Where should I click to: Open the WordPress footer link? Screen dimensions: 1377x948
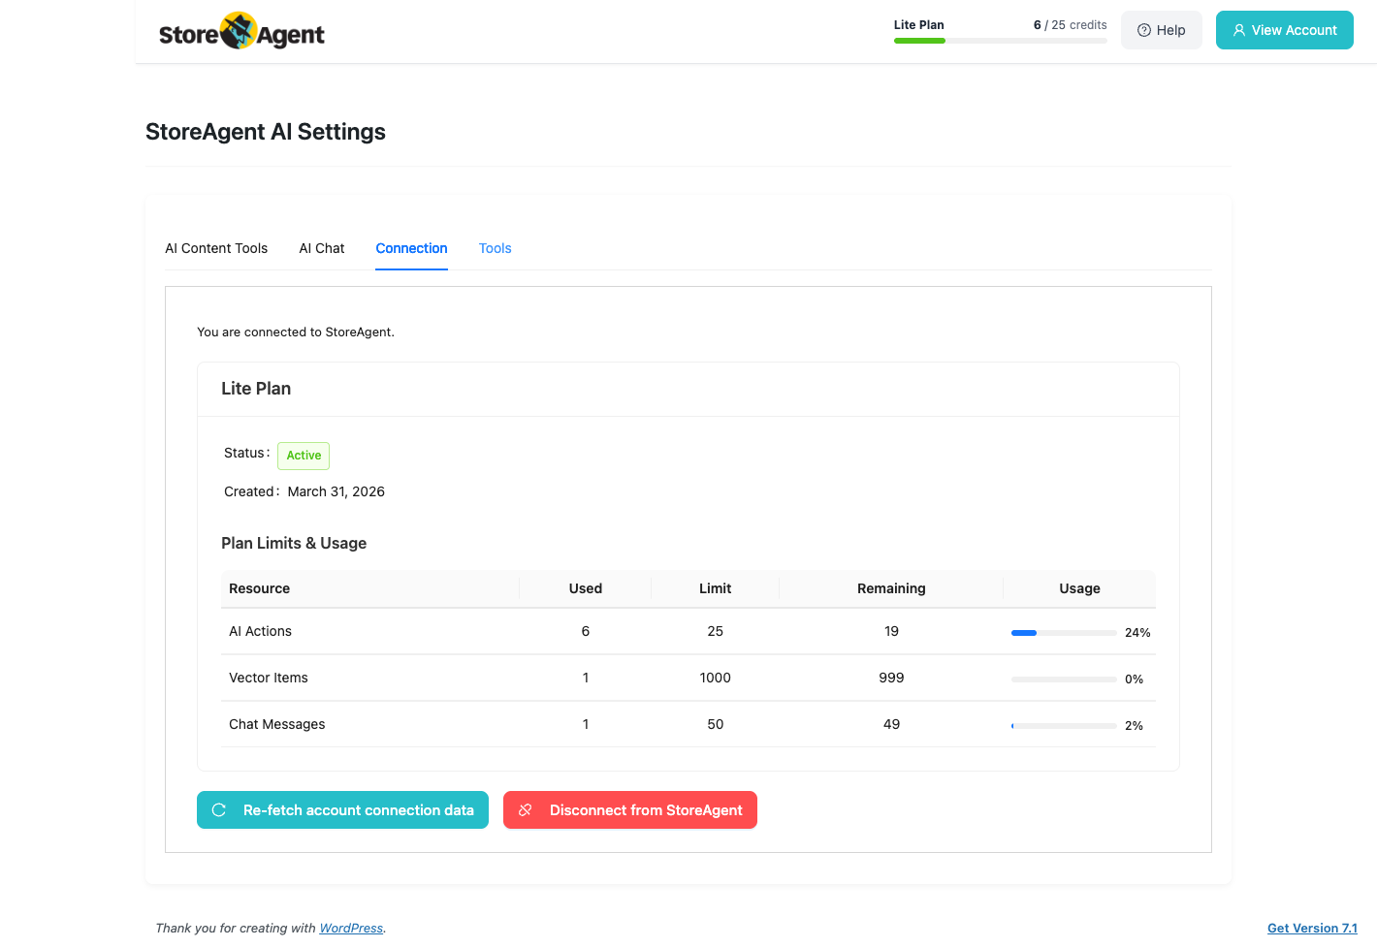pos(351,928)
